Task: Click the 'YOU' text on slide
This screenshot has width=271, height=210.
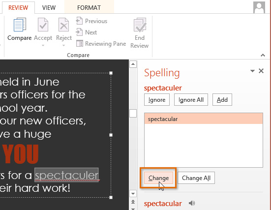Action: [21, 154]
